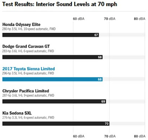Click the bottom 80 dBA axis label

coord(139,136)
